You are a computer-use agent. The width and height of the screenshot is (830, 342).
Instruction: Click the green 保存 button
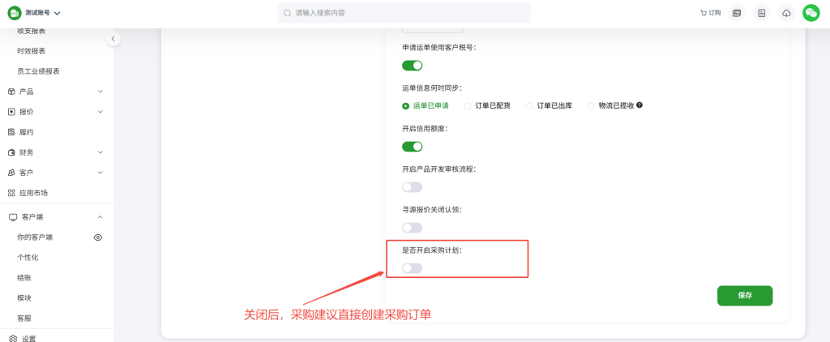[744, 296]
